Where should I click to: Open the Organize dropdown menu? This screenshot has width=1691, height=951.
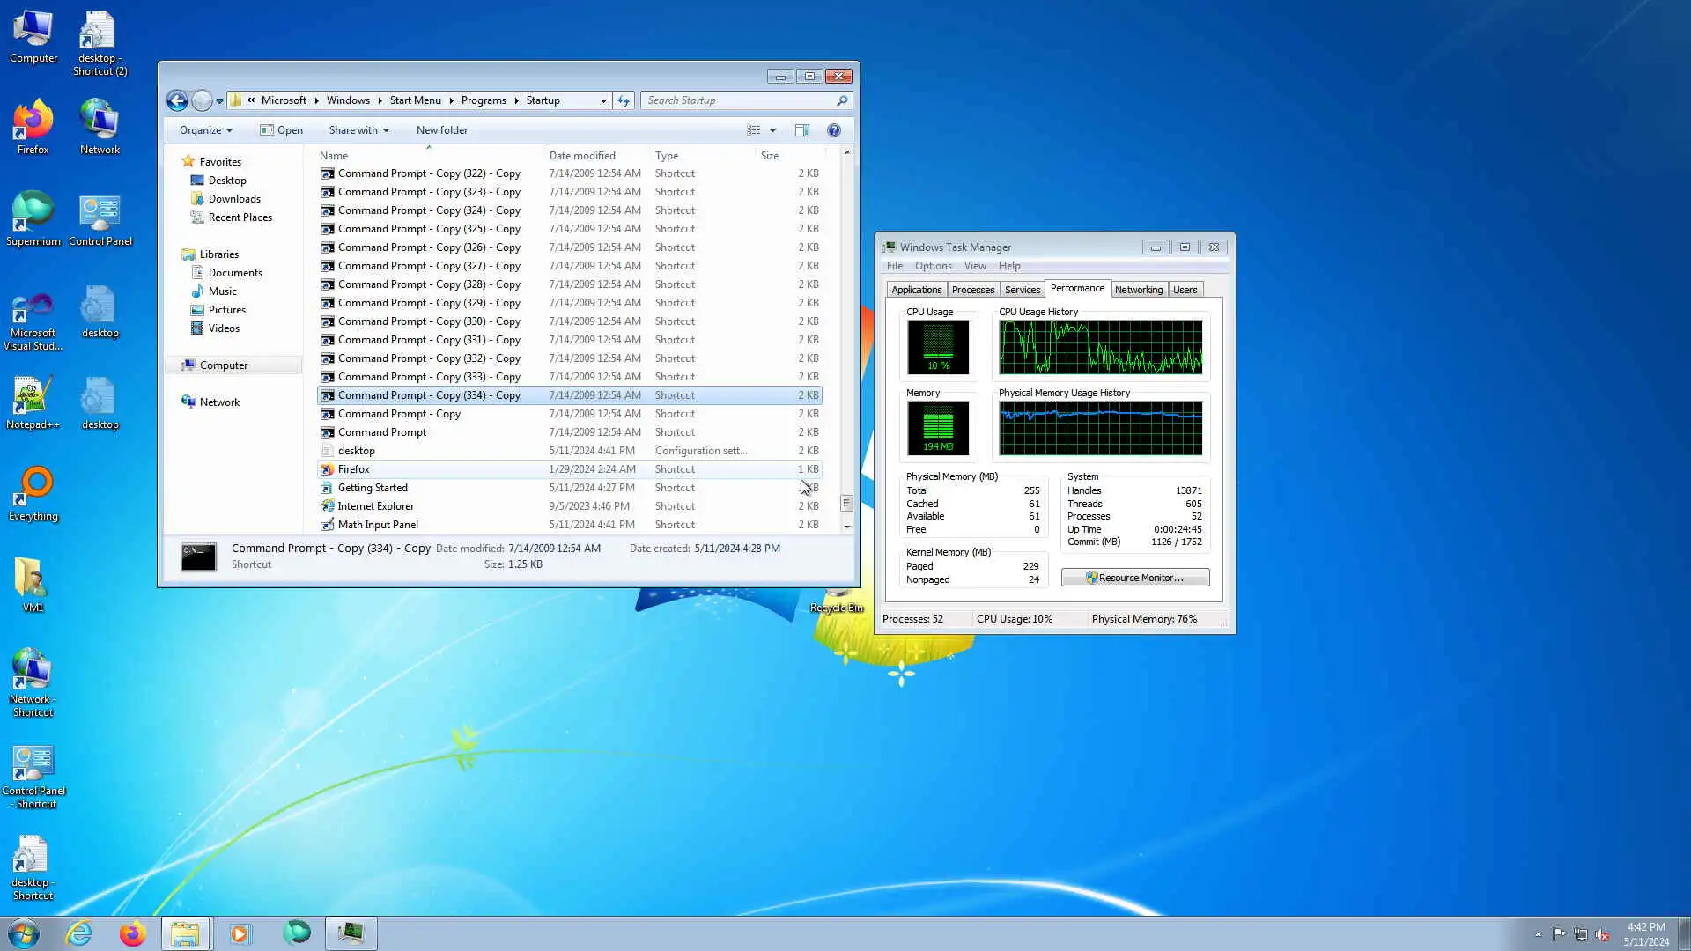(x=205, y=130)
